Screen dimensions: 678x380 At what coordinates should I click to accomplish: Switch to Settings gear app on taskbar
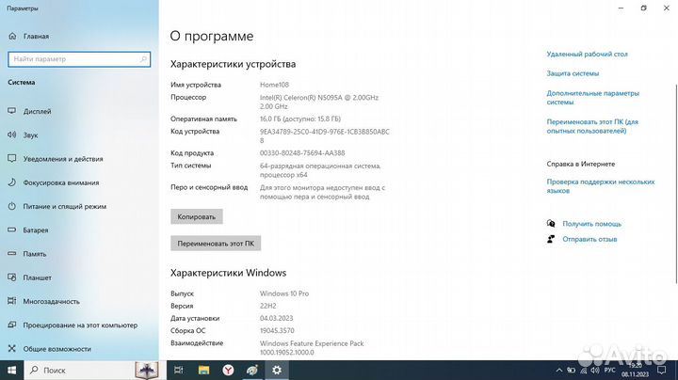pyautogui.click(x=277, y=370)
